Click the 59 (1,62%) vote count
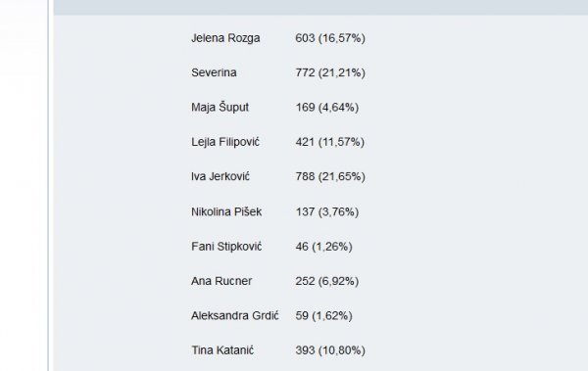588x371 pixels. pos(323,315)
